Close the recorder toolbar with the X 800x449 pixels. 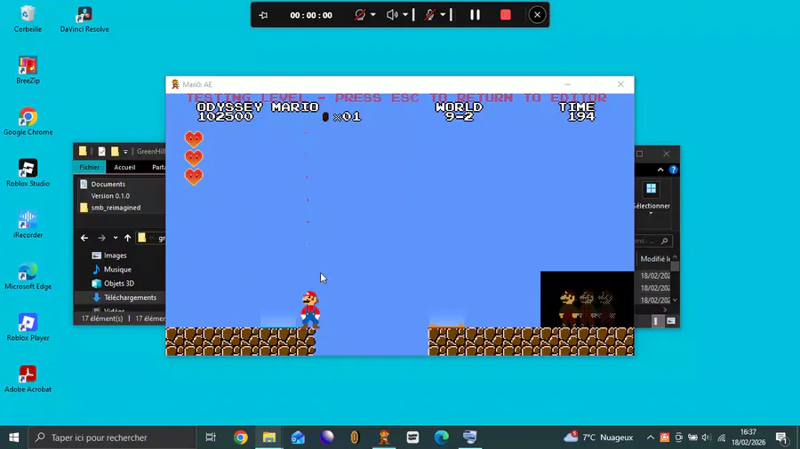click(537, 15)
